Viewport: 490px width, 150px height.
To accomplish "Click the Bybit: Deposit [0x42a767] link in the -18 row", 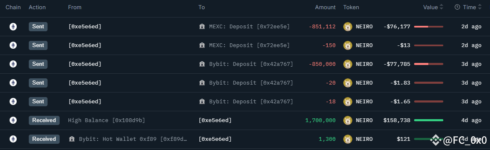I will (251, 102).
